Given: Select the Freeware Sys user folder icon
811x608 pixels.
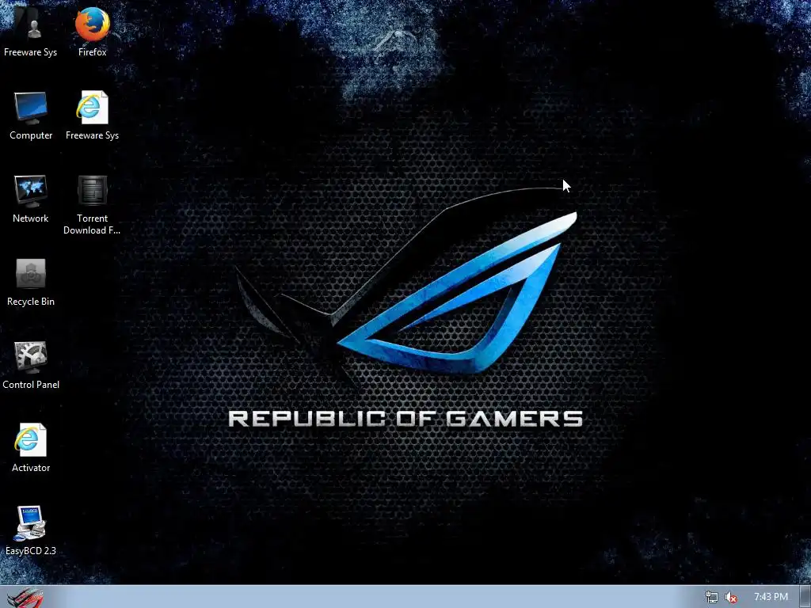Looking at the screenshot, I should [31, 31].
